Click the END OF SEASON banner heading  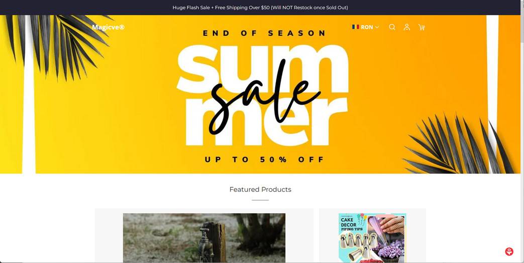point(264,34)
